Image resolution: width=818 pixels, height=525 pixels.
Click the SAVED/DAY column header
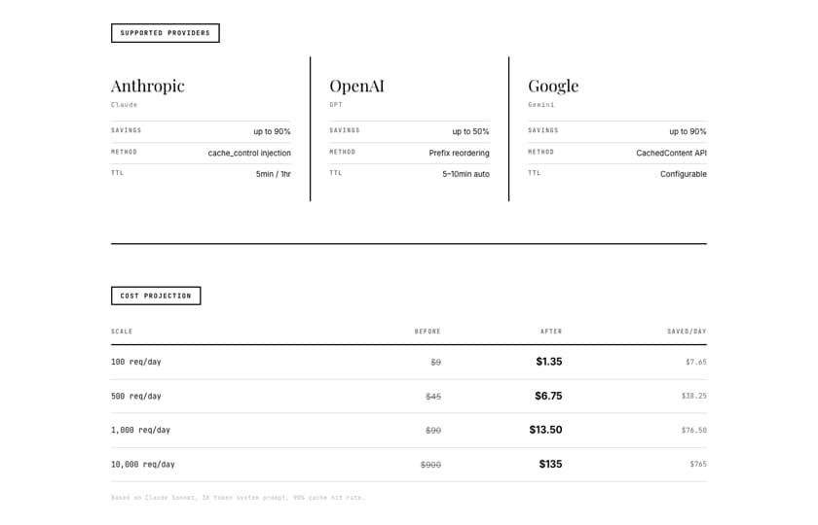pos(688,332)
